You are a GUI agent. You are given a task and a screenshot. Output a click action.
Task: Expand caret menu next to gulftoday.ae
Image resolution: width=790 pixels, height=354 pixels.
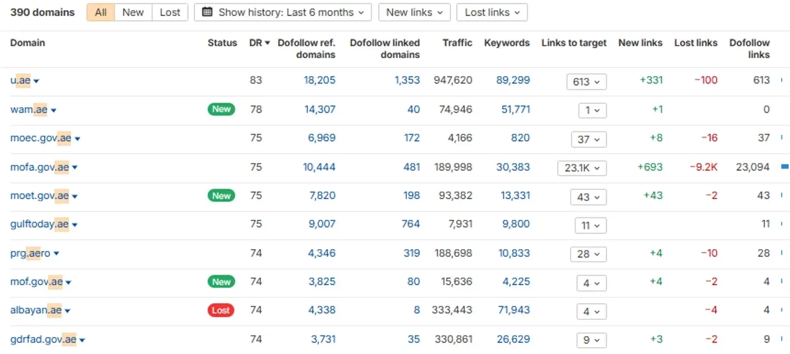(x=75, y=225)
